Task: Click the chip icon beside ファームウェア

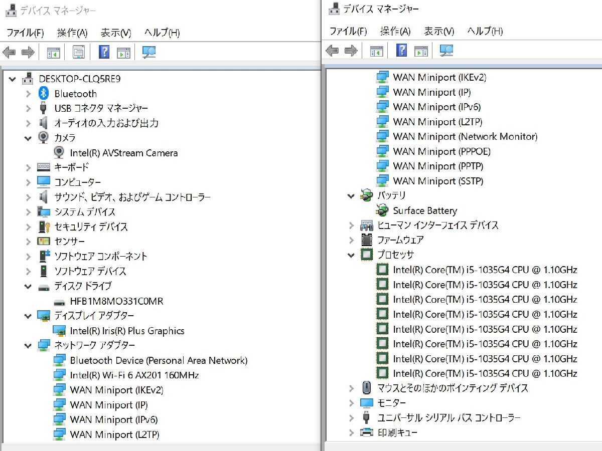Action: 367,240
